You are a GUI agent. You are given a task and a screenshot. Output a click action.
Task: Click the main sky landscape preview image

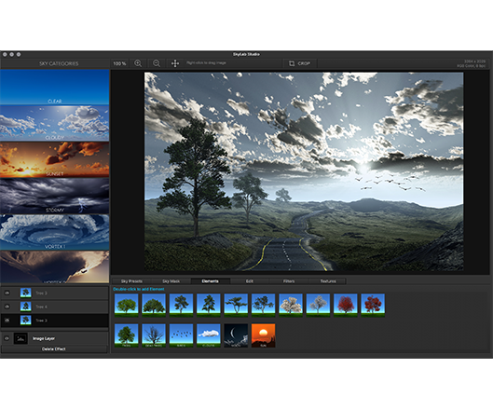pos(304,171)
